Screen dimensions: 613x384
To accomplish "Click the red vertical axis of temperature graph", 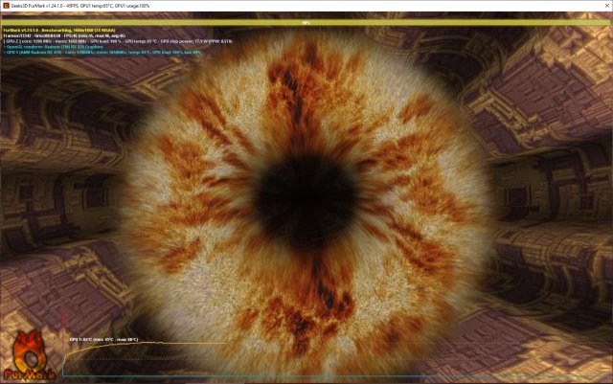I will click(63, 359).
